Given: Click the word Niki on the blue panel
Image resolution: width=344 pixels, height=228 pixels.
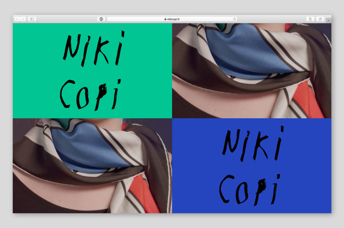Looking at the screenshot, I should pos(253,144).
